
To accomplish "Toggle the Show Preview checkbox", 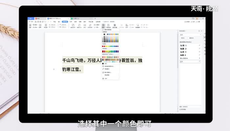I will (x=180, y=109).
